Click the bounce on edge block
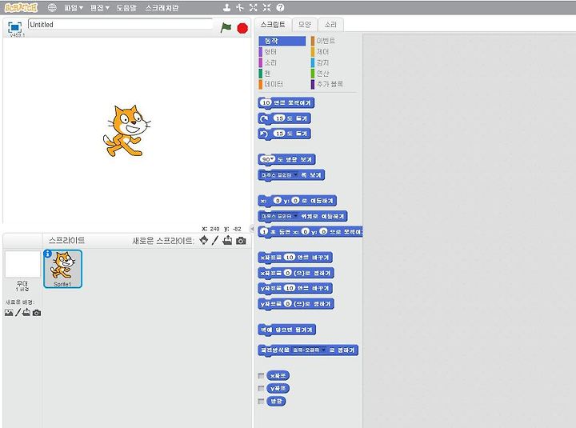 click(x=287, y=330)
